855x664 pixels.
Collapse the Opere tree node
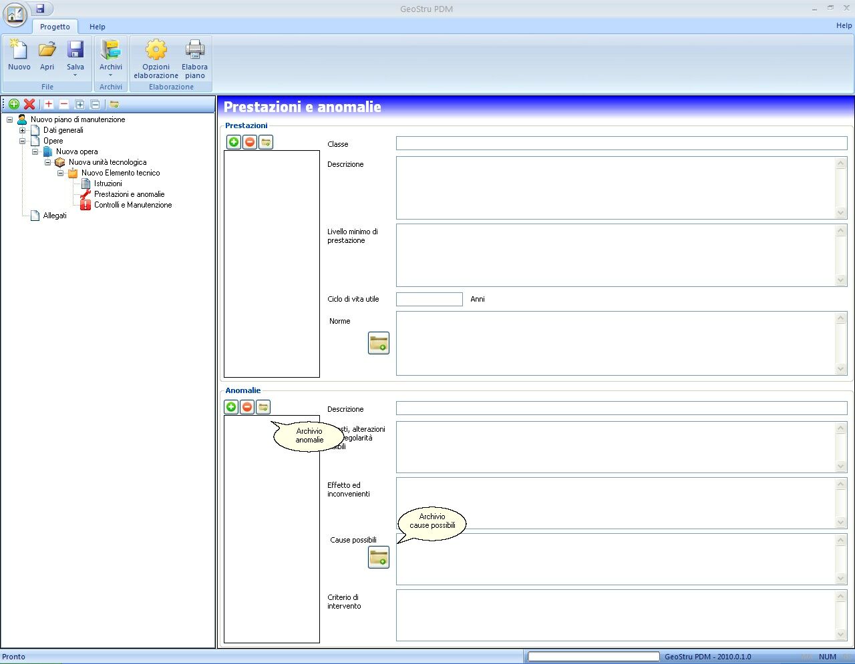[22, 141]
